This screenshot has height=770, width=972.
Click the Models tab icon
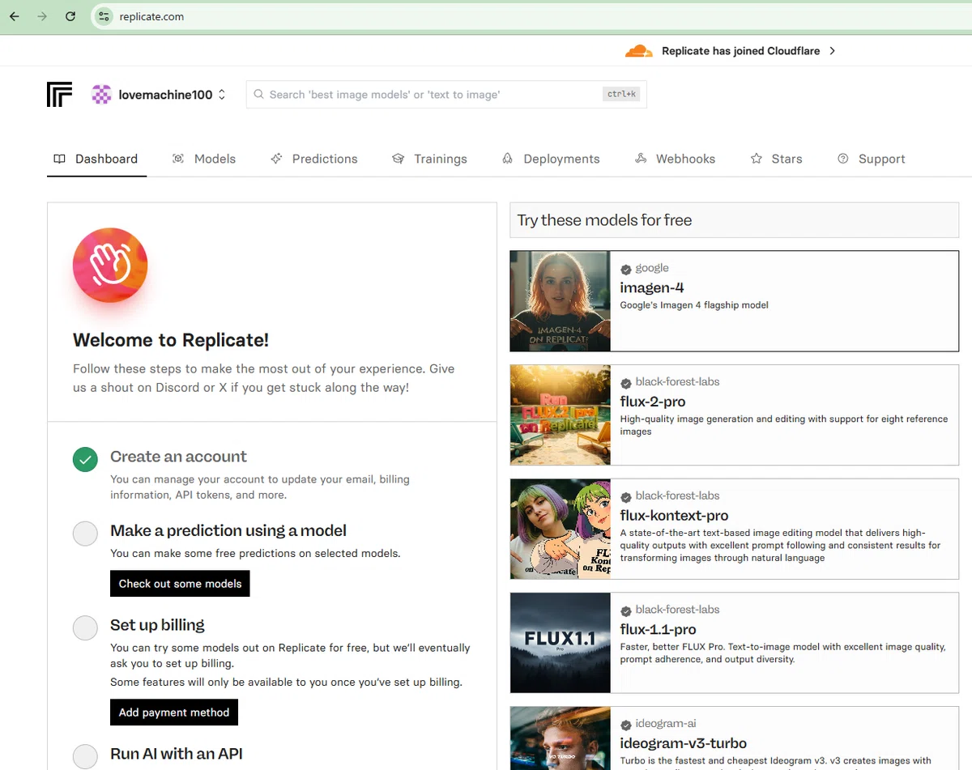click(178, 159)
